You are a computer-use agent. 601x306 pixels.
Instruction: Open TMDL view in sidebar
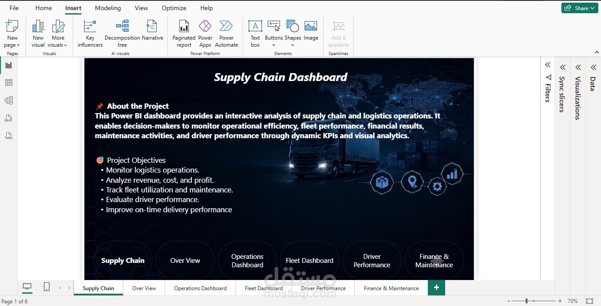(x=9, y=136)
